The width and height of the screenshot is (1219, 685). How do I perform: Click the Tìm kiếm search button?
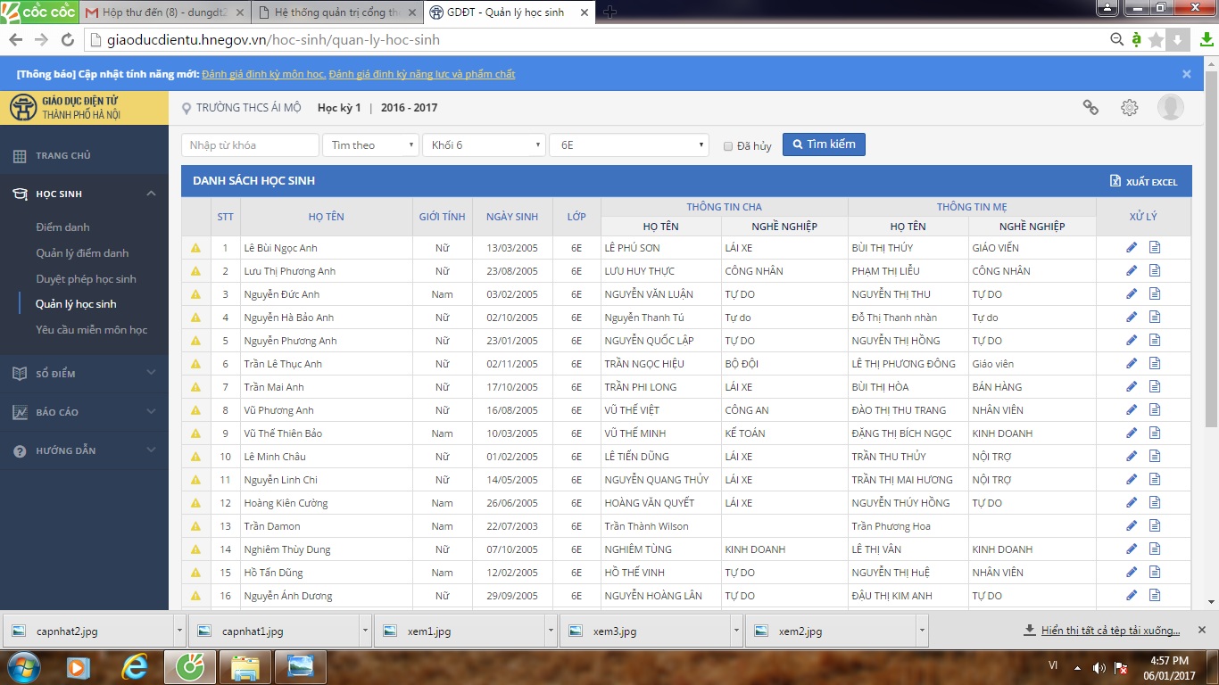point(824,144)
